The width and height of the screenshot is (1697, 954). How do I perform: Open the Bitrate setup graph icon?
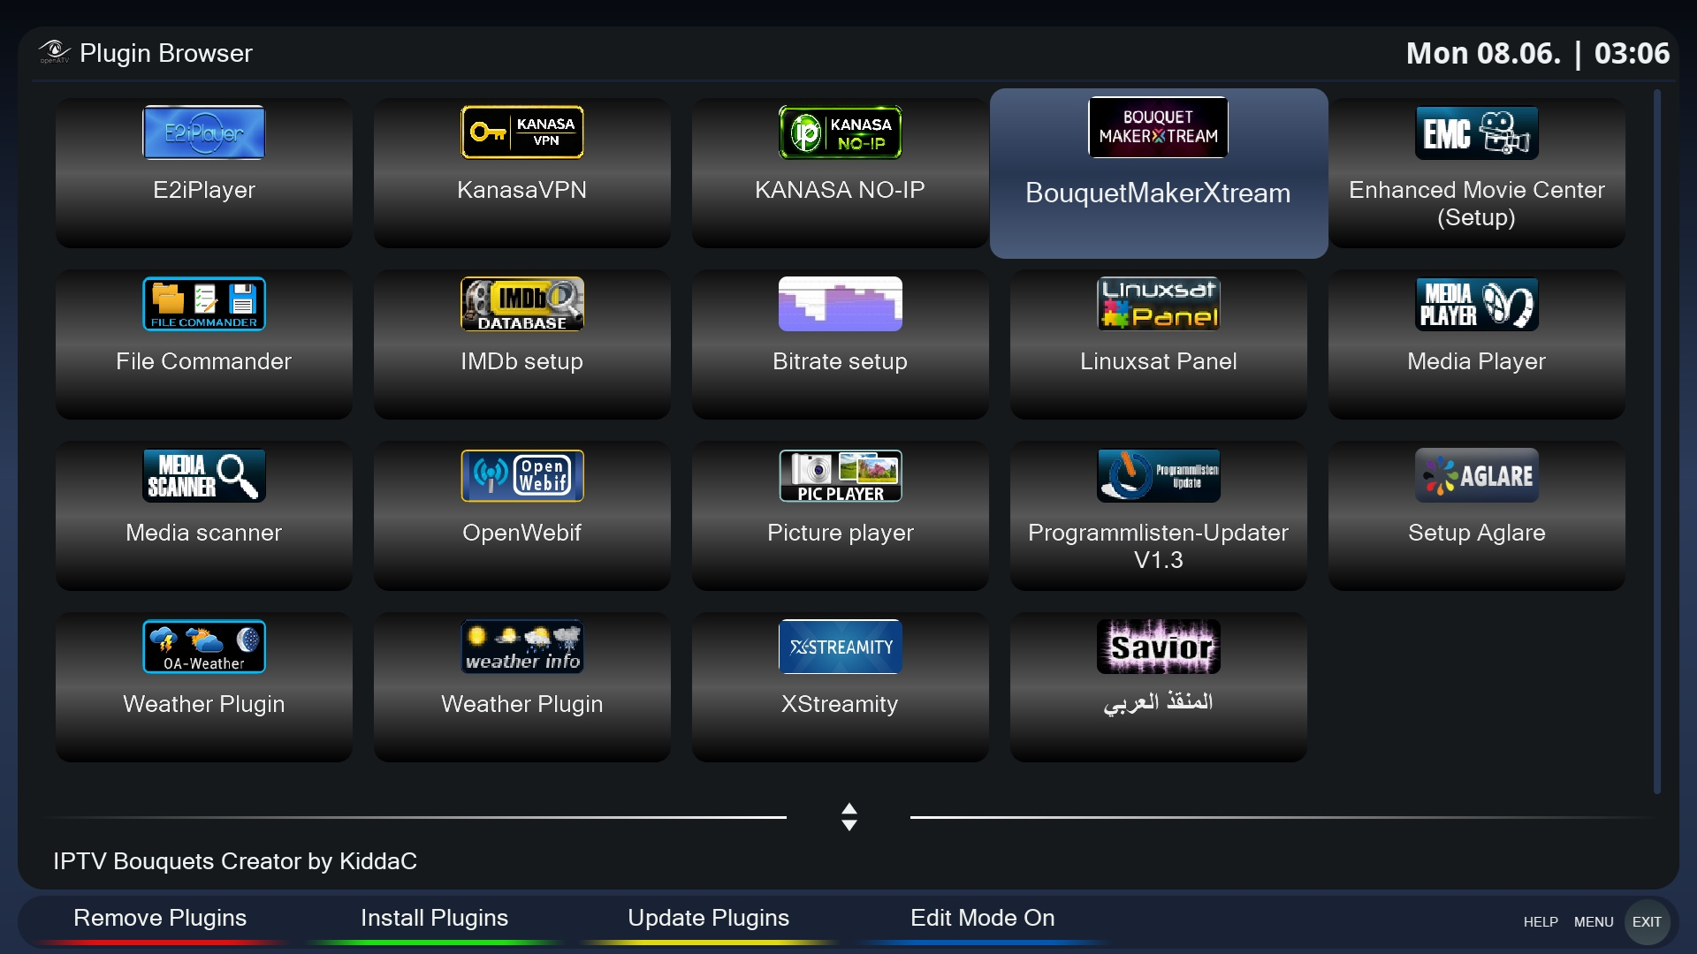pyautogui.click(x=841, y=304)
